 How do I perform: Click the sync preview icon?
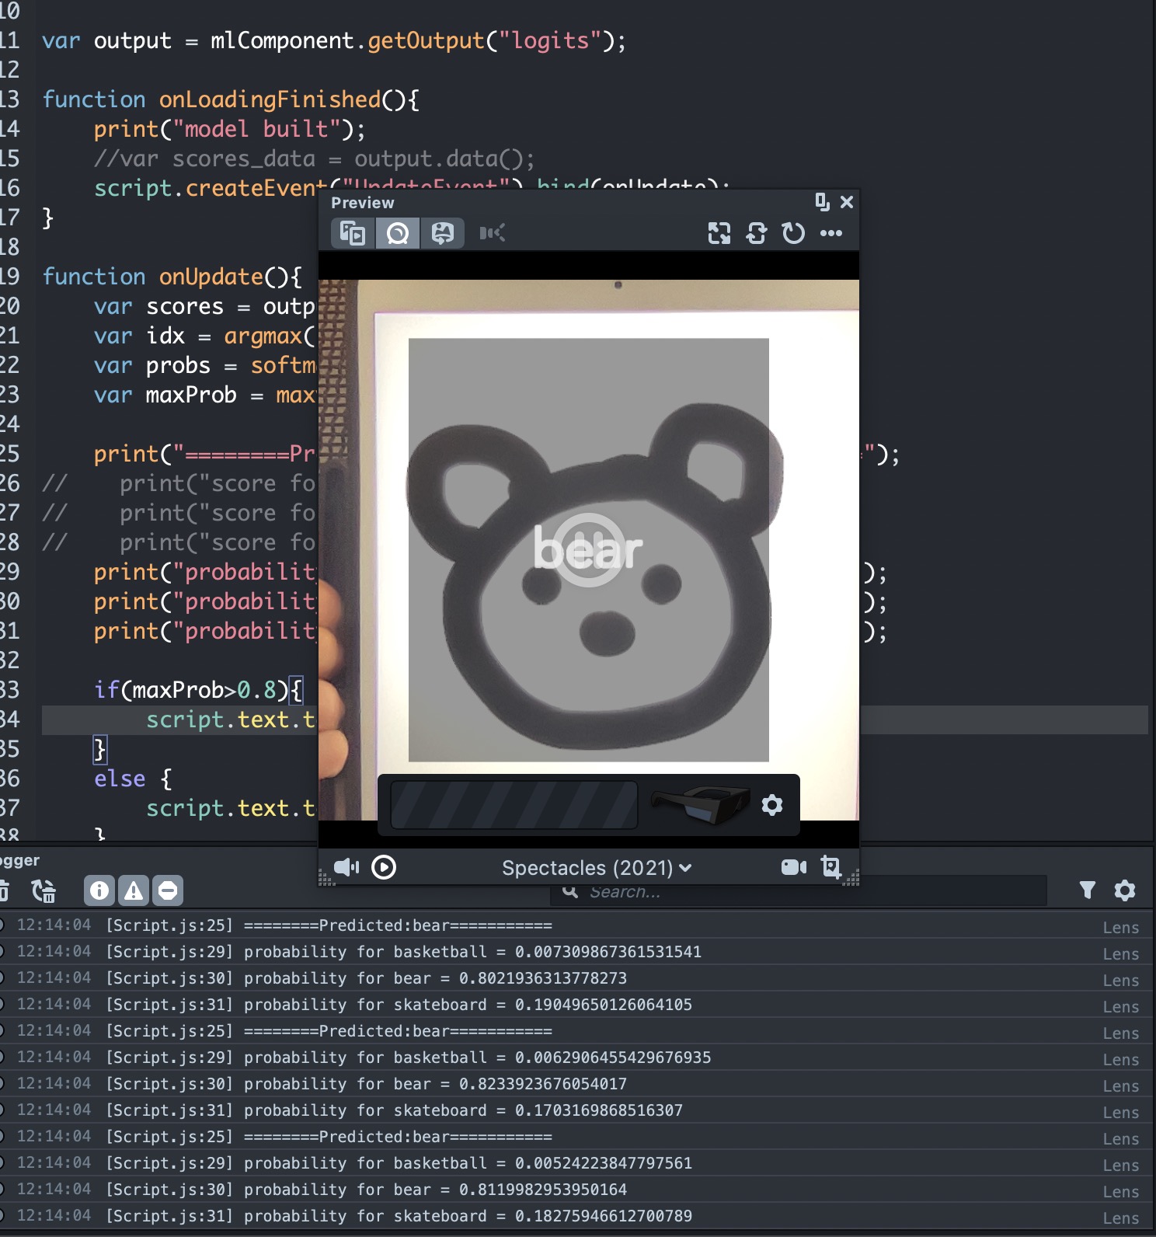757,233
